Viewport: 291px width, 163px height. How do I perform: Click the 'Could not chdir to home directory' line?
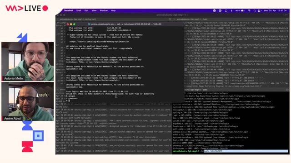(110, 94)
